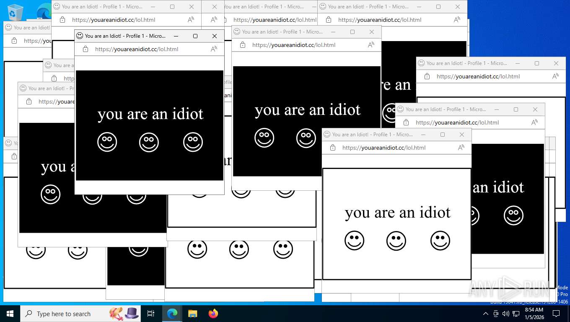Click first smiley face on the white front page
This screenshot has width=570, height=322.
click(354, 241)
